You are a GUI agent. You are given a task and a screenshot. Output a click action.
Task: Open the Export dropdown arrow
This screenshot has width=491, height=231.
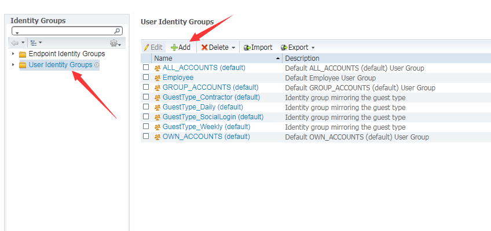tap(313, 47)
